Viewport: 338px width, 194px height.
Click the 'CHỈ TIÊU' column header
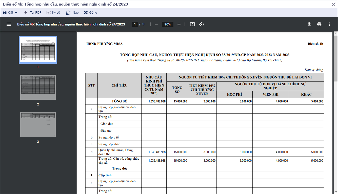click(x=120, y=86)
